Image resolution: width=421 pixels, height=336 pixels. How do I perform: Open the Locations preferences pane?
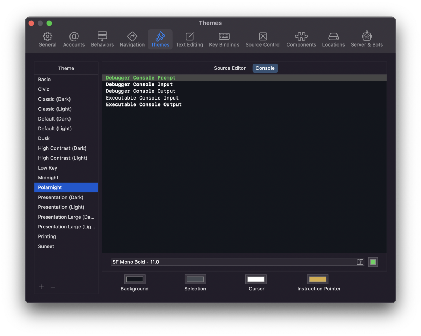tap(333, 40)
